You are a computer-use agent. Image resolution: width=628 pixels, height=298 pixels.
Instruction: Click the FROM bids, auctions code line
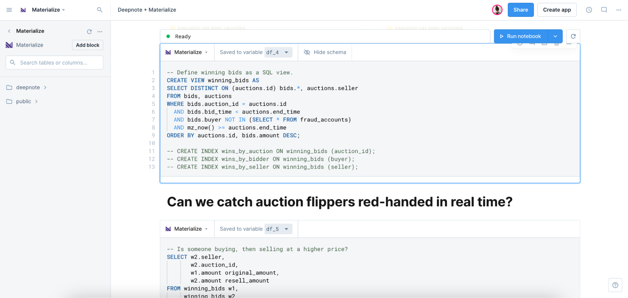199,96
